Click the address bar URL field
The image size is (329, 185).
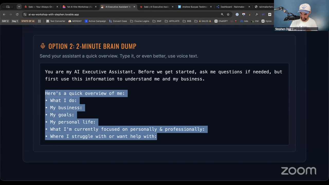[x=121, y=14]
